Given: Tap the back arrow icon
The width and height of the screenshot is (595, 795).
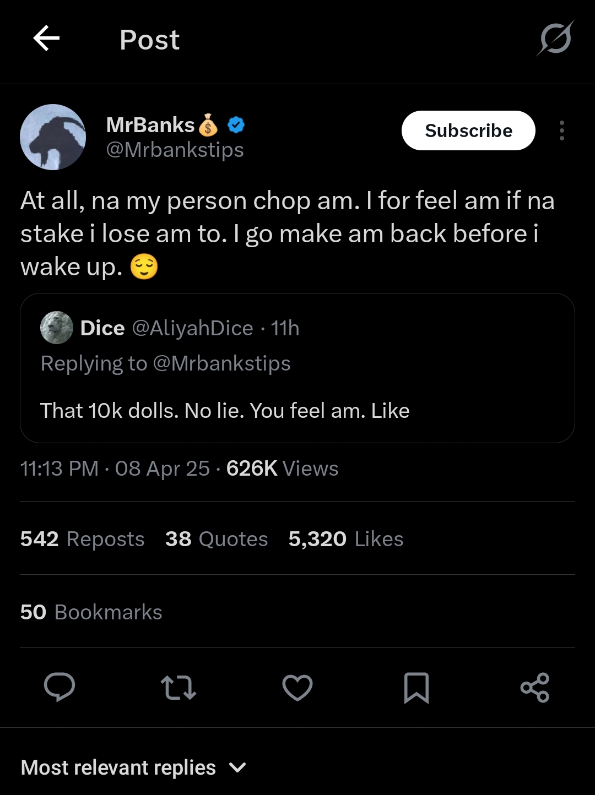Looking at the screenshot, I should click(46, 39).
